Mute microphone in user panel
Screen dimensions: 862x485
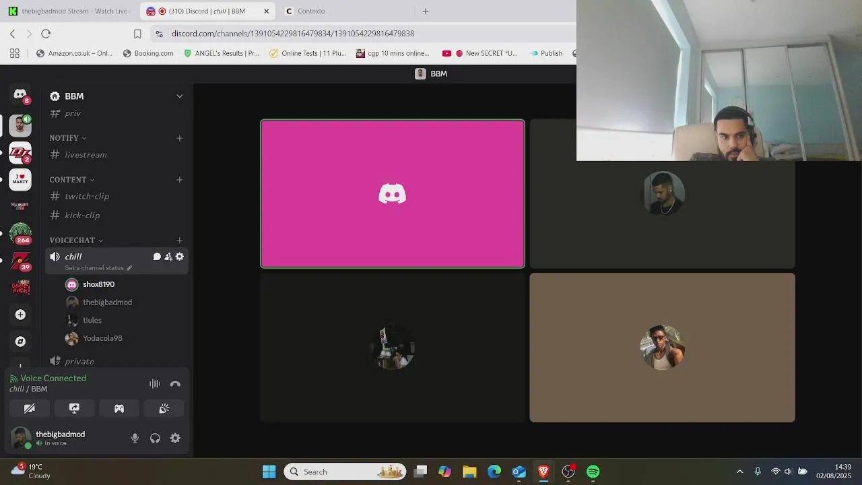[x=135, y=439]
